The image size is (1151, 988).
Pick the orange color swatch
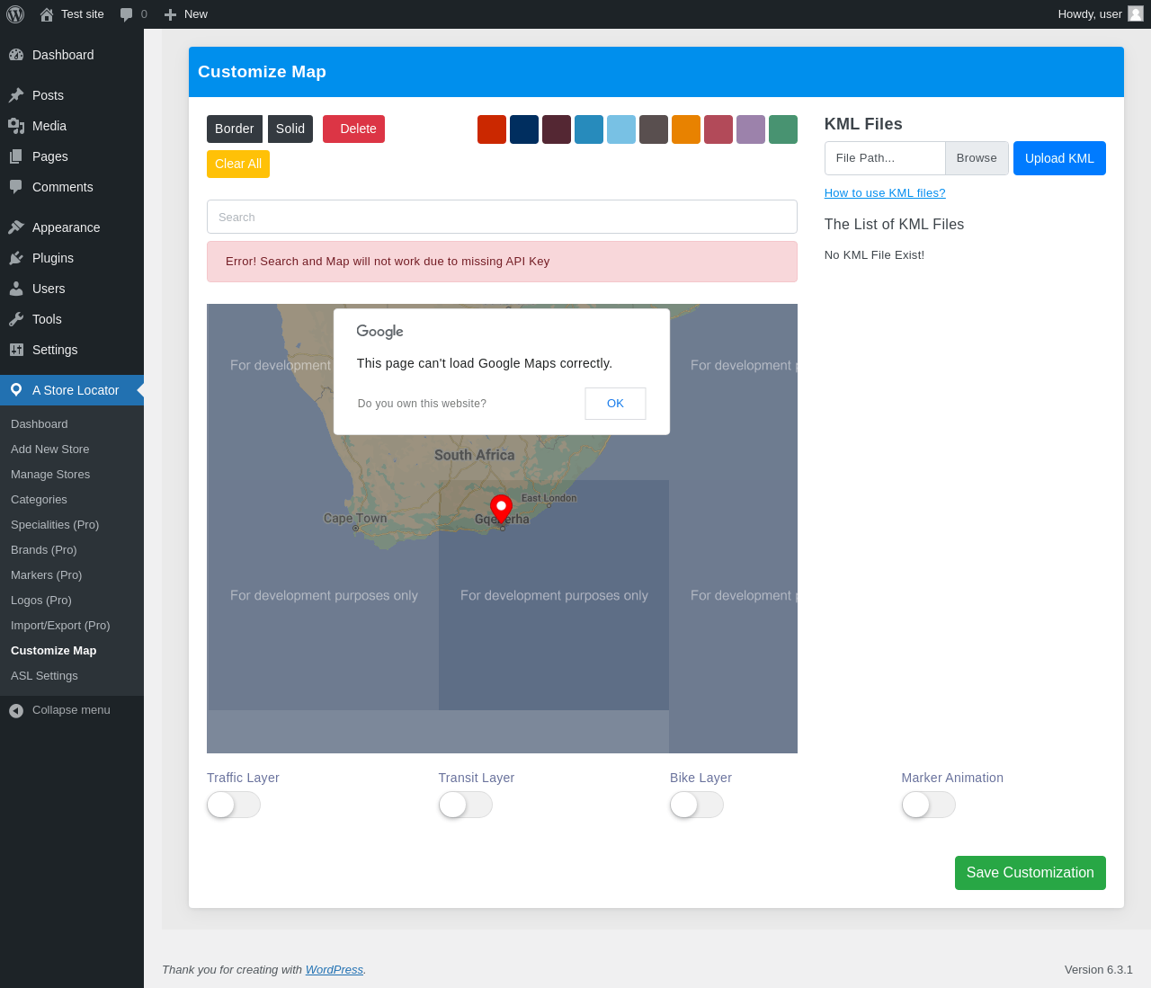(686, 129)
